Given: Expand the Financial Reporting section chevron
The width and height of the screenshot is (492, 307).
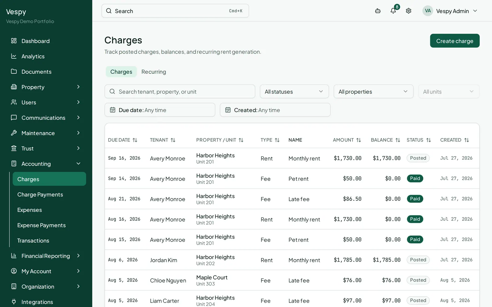Looking at the screenshot, I should pos(78,256).
